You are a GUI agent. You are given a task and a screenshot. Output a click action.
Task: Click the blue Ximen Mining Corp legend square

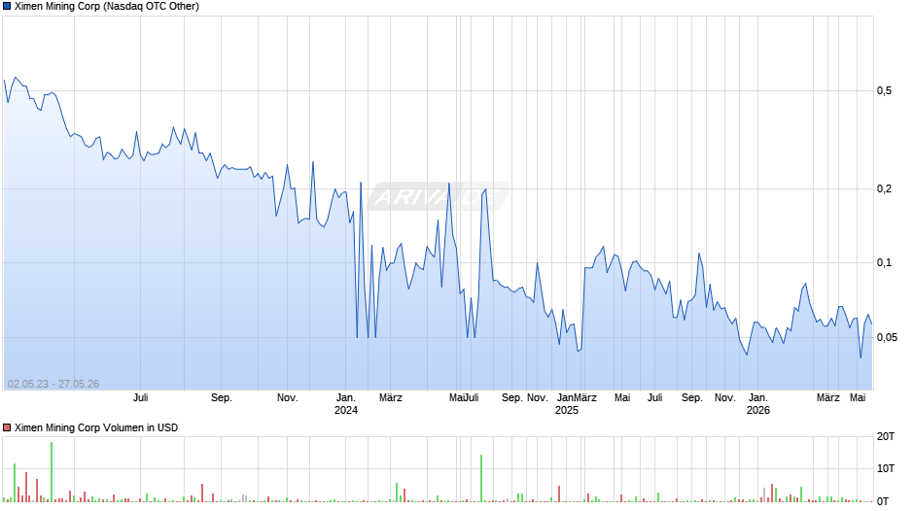tap(7, 7)
